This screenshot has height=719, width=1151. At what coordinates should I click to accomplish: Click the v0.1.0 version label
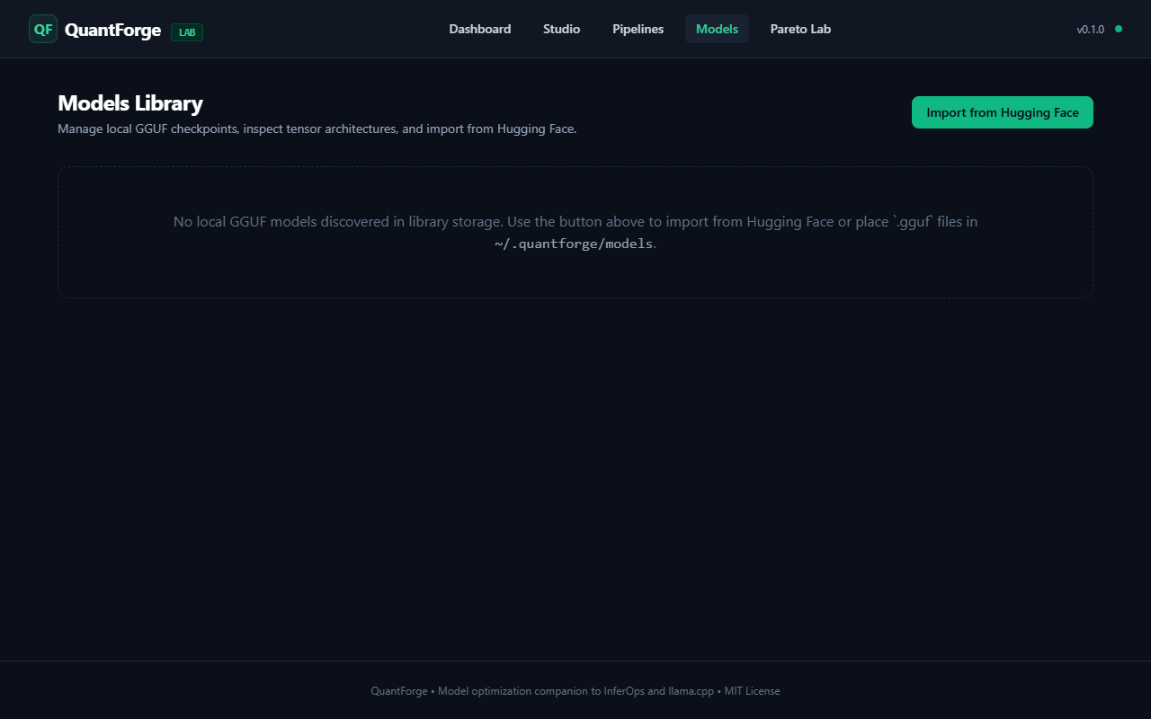1091,30
